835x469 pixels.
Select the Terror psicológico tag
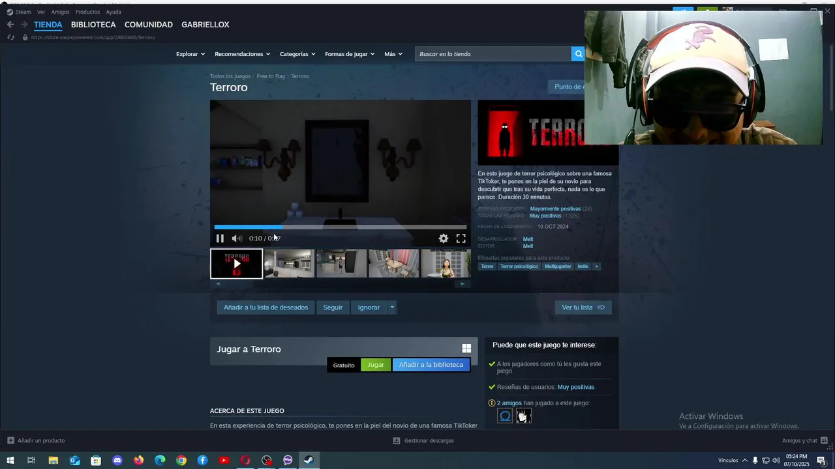[519, 266]
